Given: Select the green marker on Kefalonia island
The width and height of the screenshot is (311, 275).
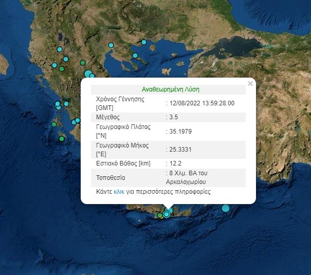Looking at the screenshot, I should coord(54,124).
